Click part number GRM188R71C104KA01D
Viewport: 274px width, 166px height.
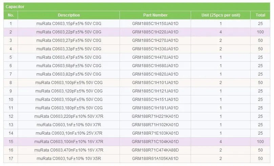155,142
